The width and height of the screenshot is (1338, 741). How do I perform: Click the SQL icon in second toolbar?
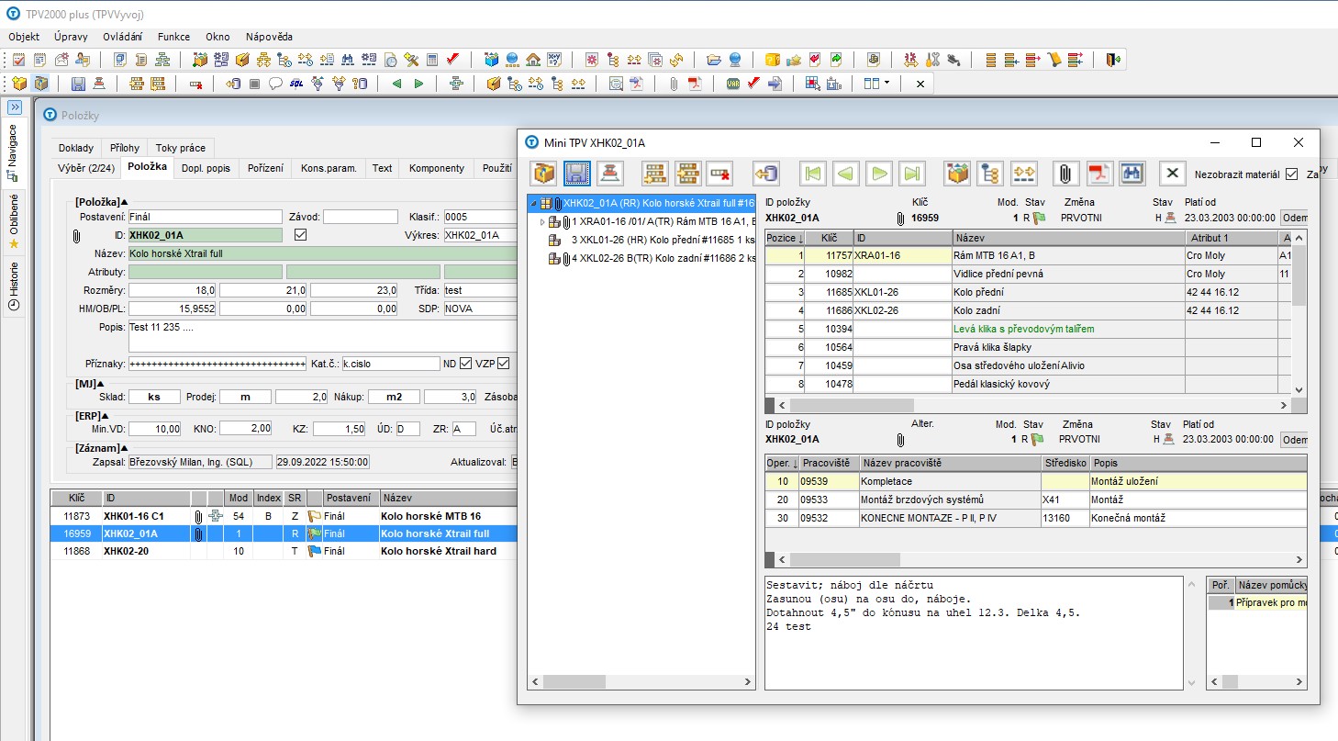tap(296, 84)
